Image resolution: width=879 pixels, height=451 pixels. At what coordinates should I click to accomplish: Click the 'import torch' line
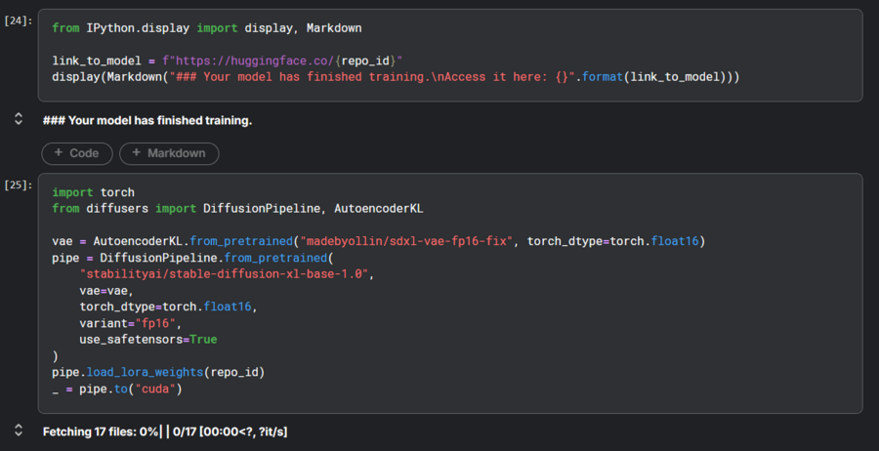(x=93, y=192)
